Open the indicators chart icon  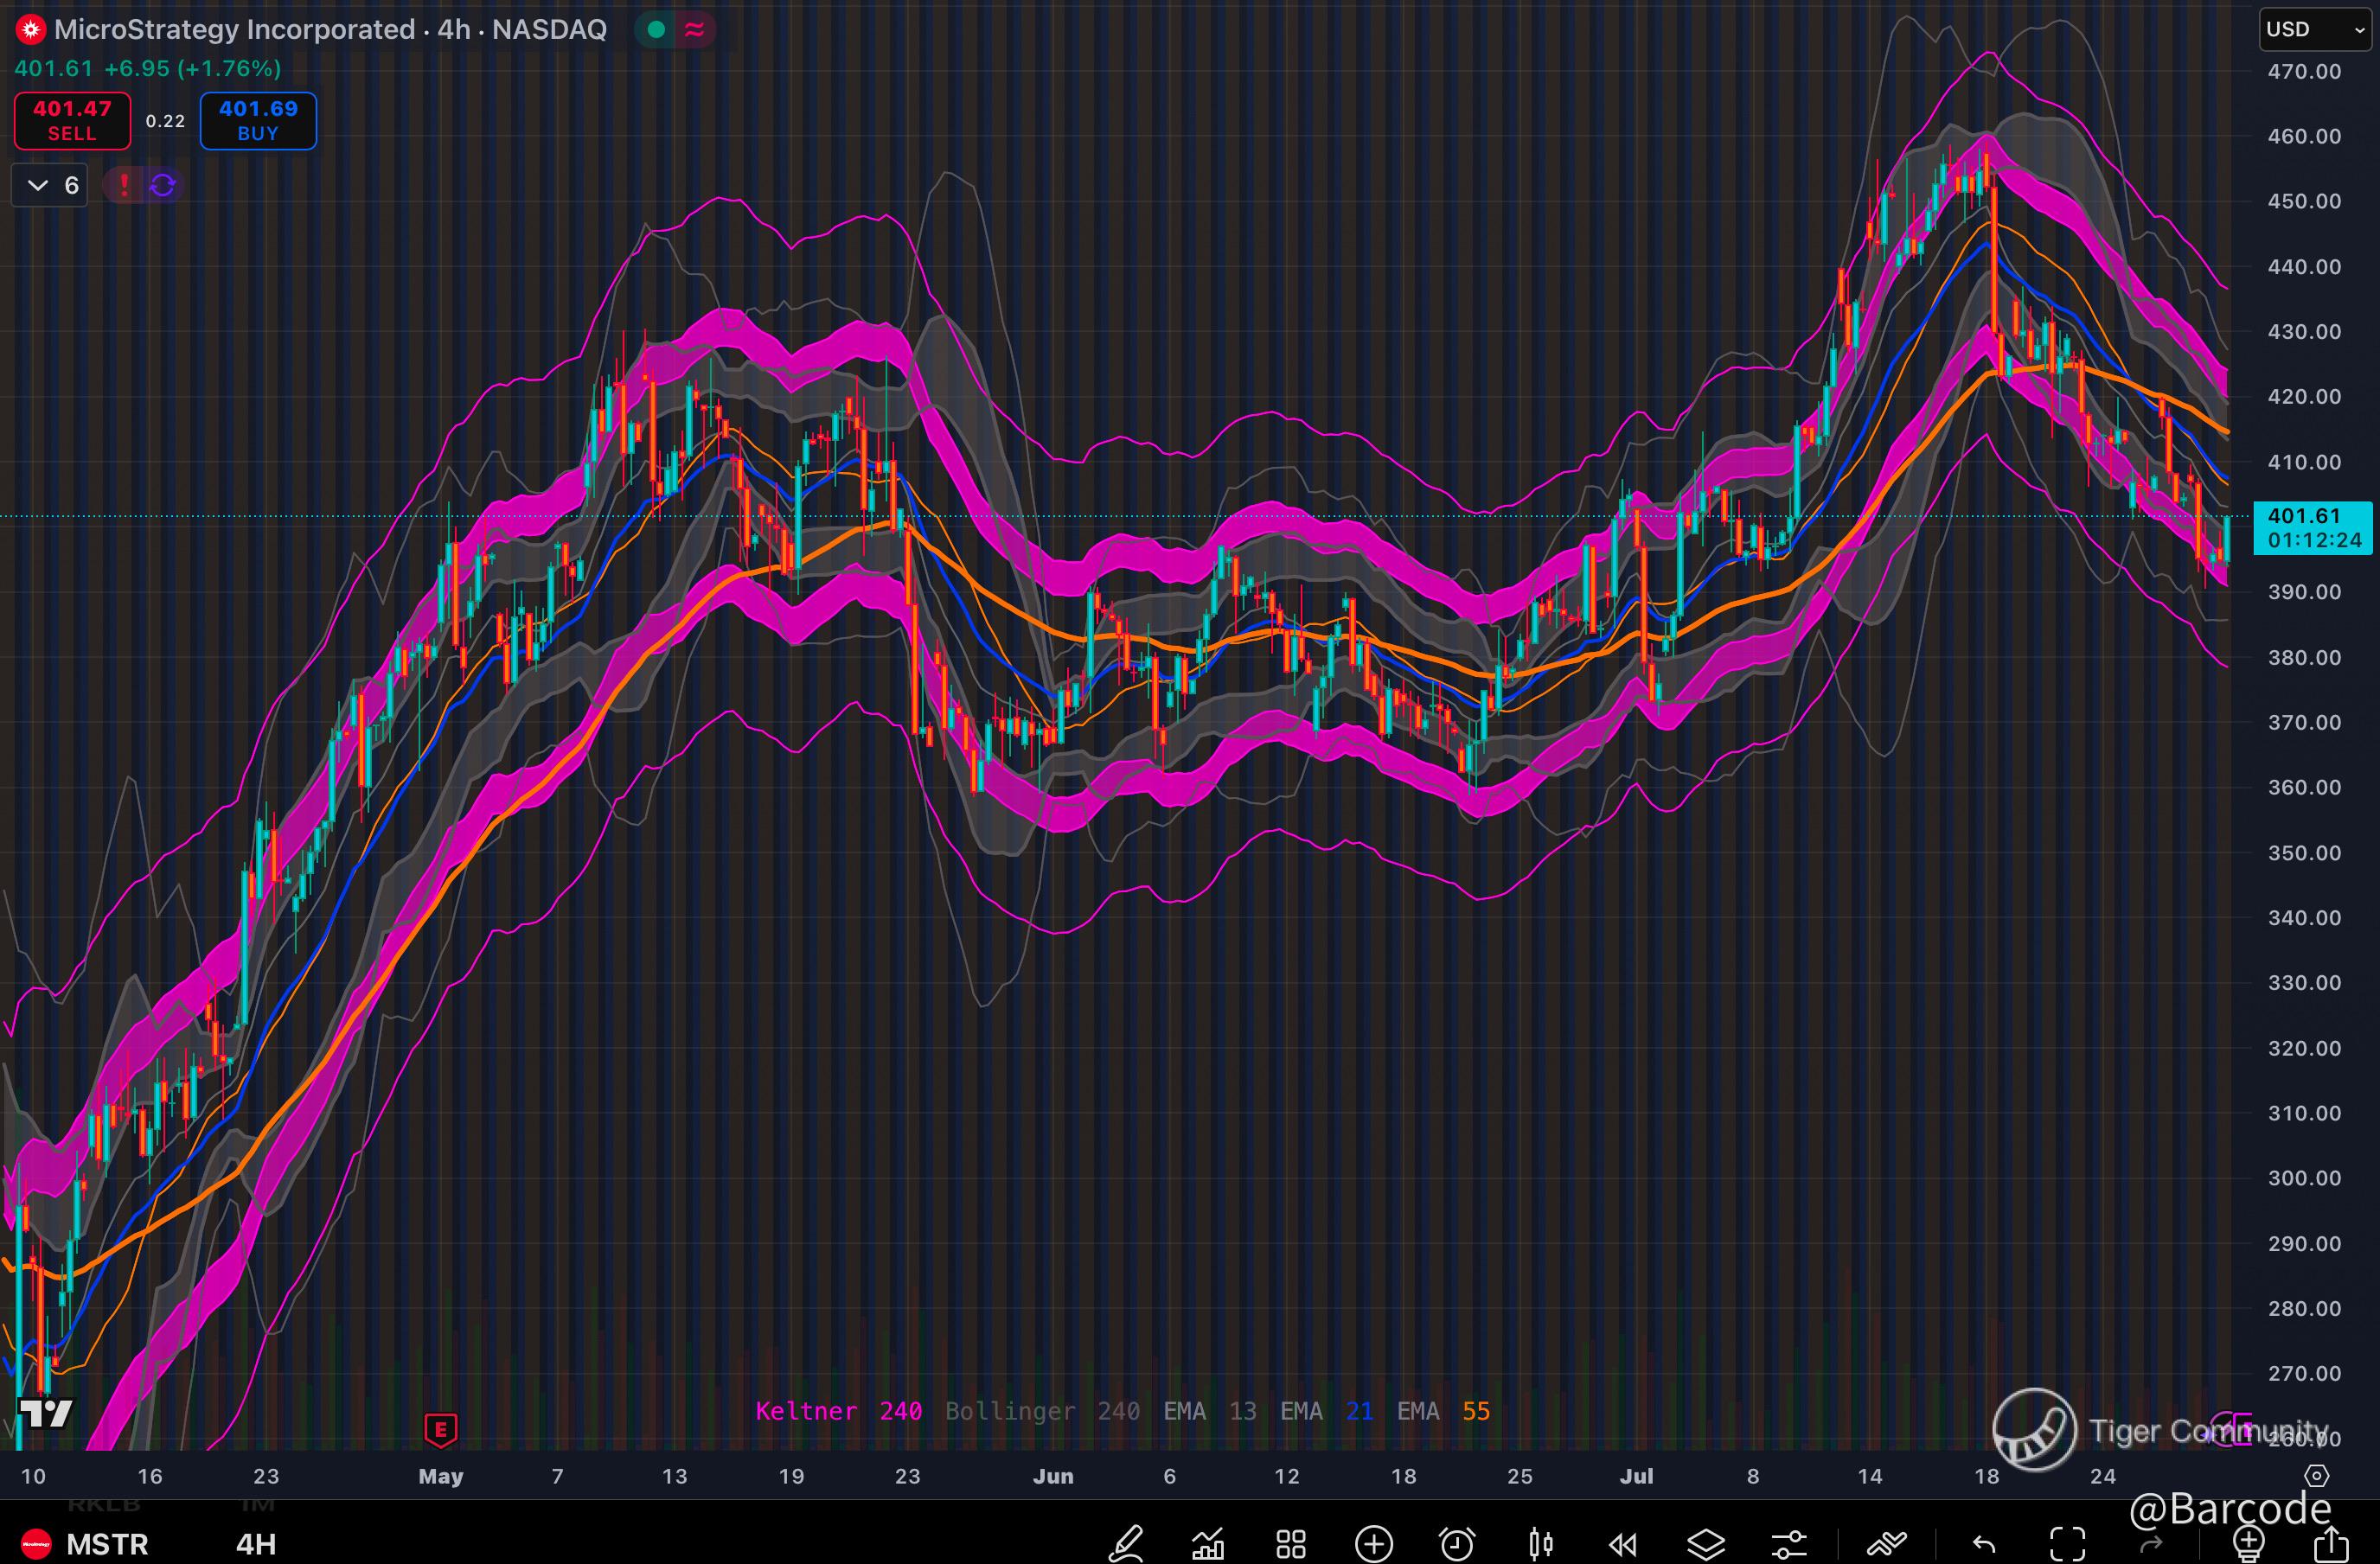pos(1208,1544)
